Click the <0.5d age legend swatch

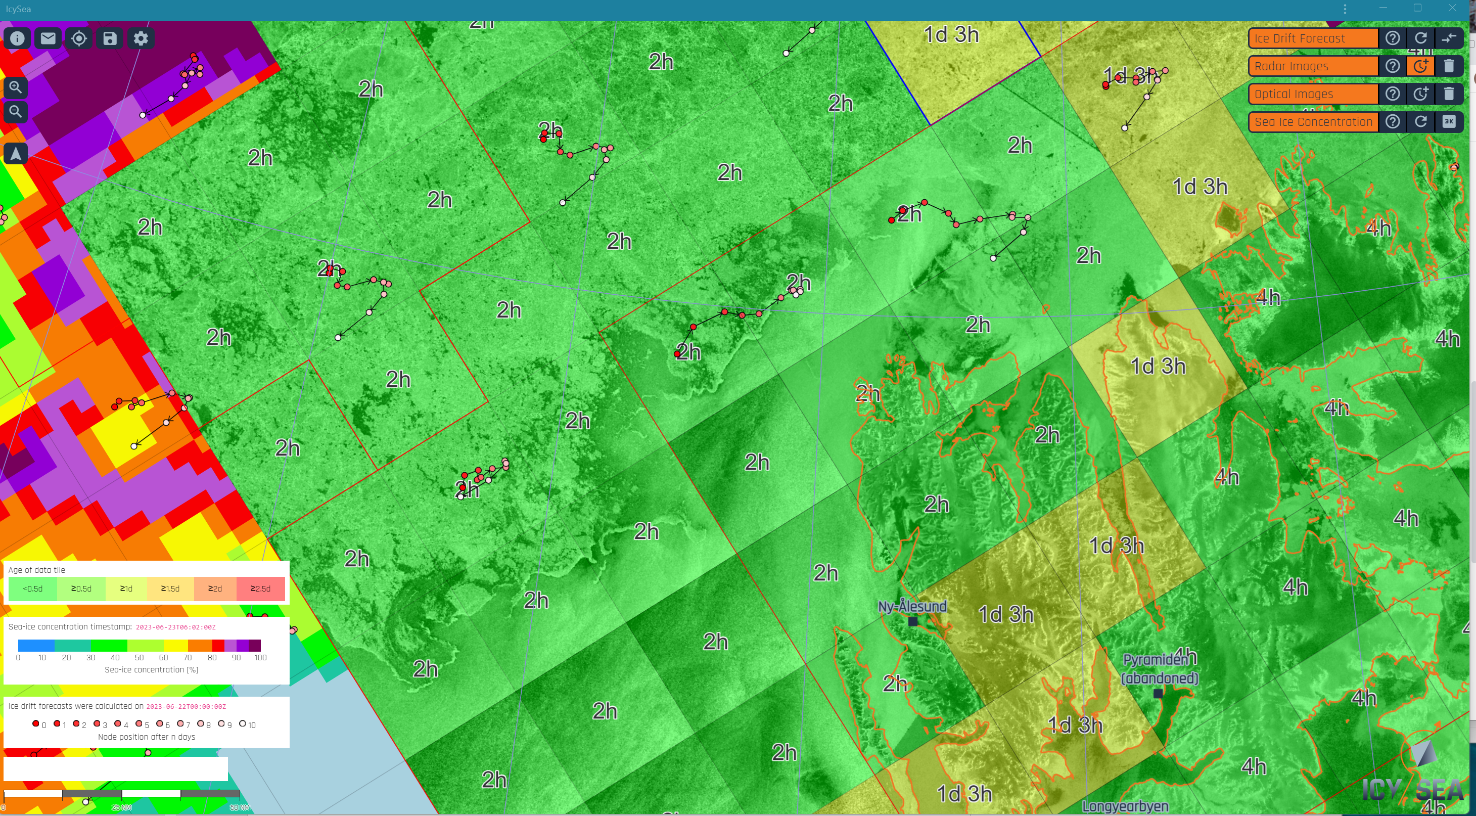(x=33, y=588)
